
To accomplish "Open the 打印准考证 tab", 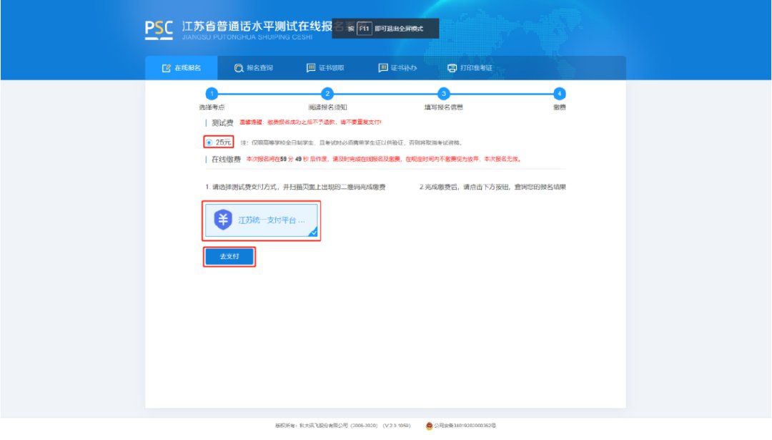I will tap(470, 68).
